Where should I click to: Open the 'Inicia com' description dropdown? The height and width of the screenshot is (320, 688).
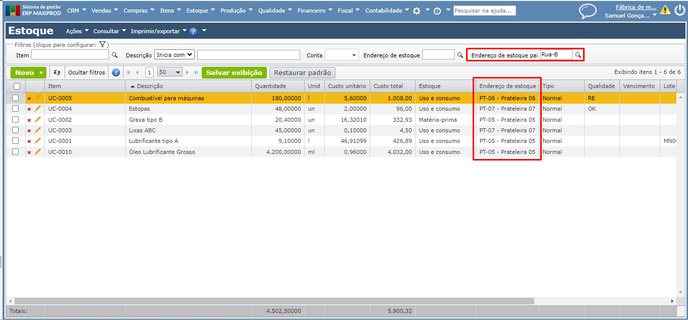click(175, 55)
